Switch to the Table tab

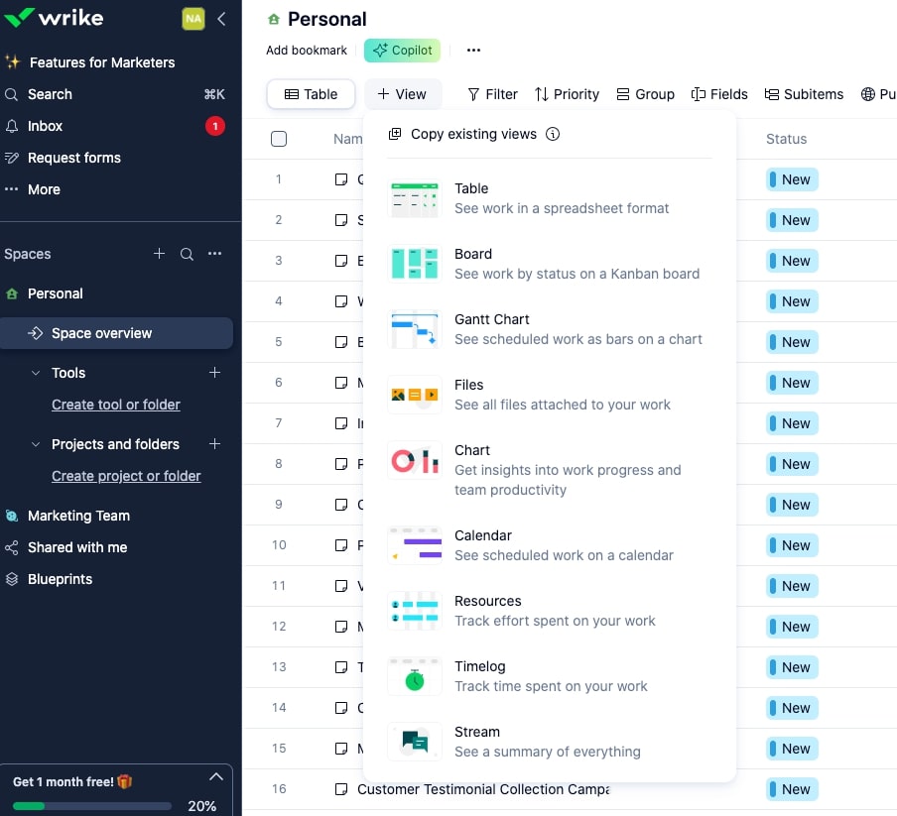pos(311,94)
